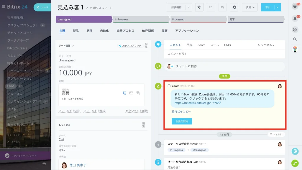Click the phone call icon in header

199,7
